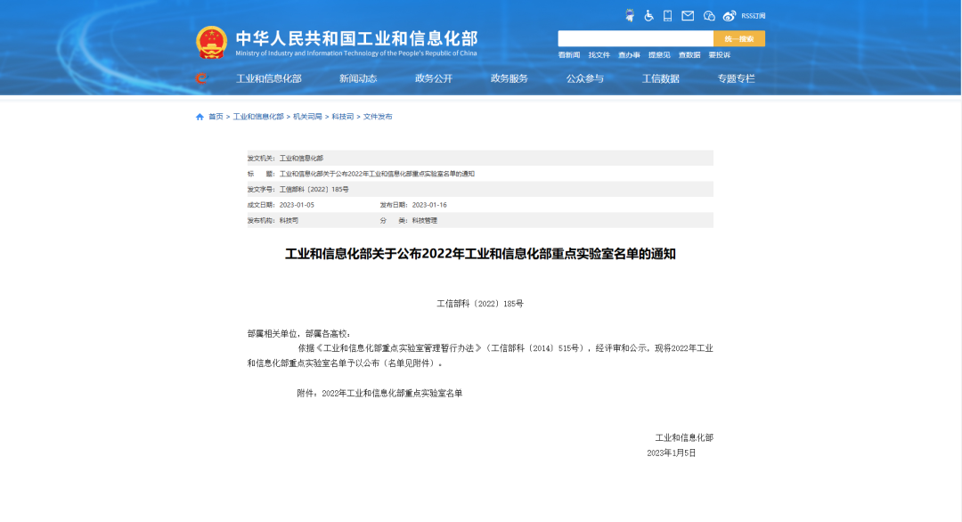Open the 政务服务 navigation menu

[510, 78]
